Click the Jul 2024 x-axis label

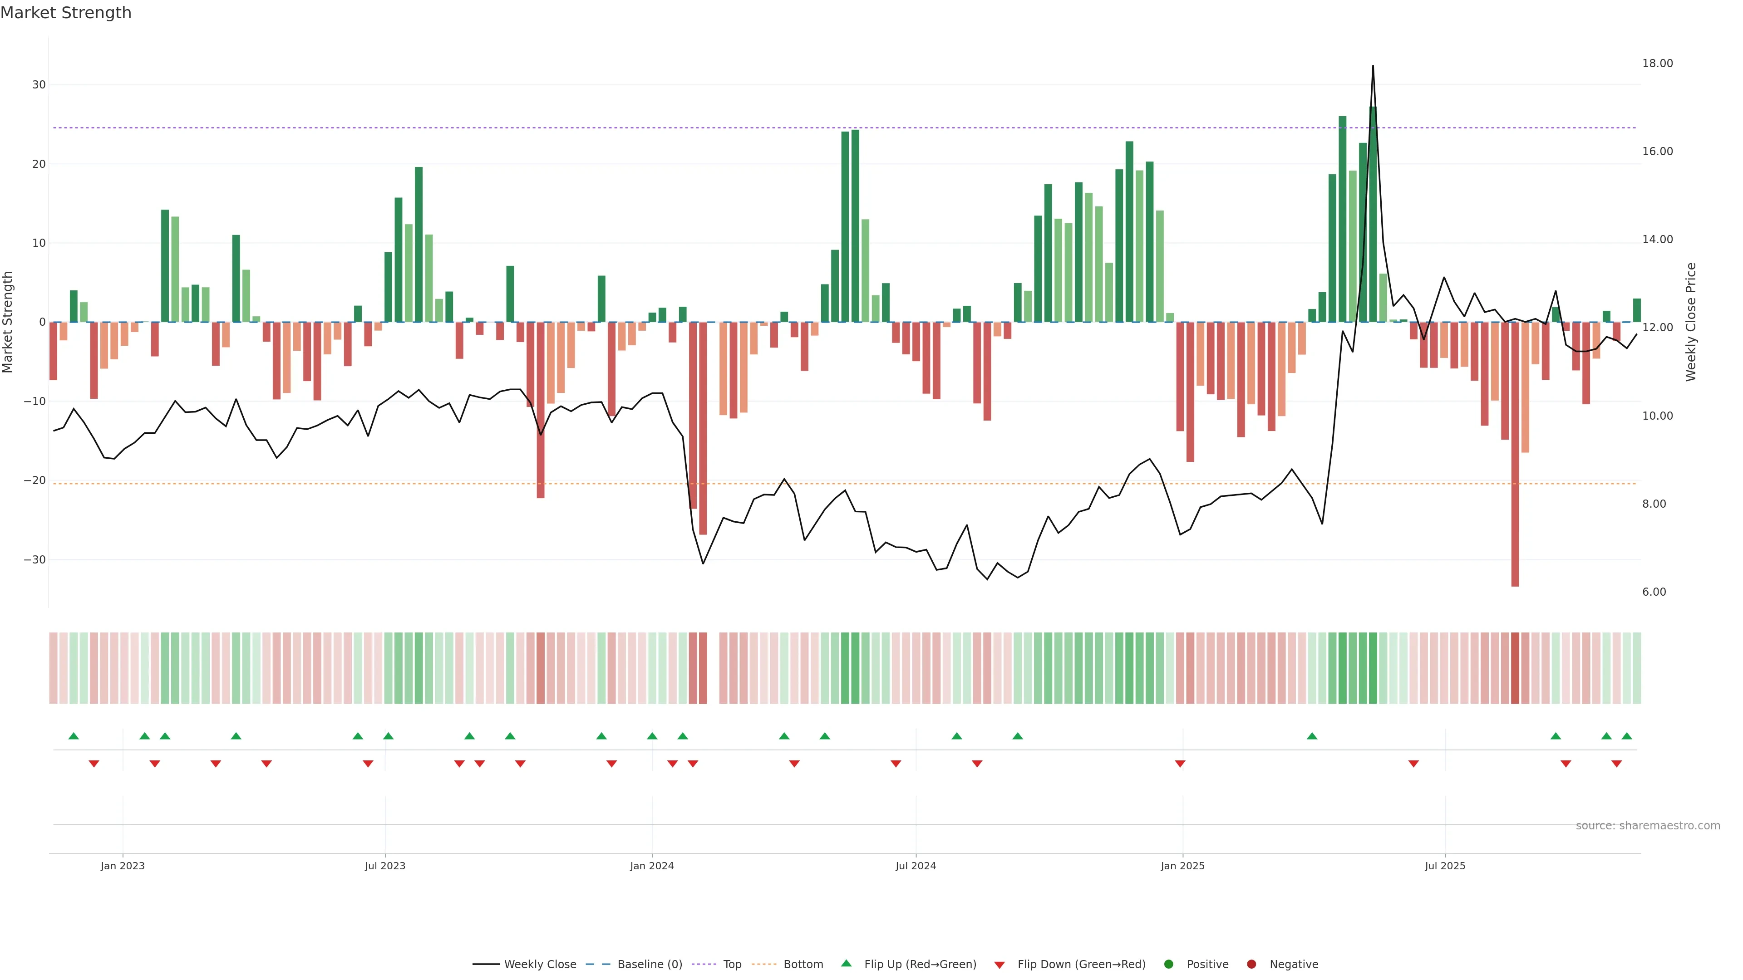pos(916,866)
